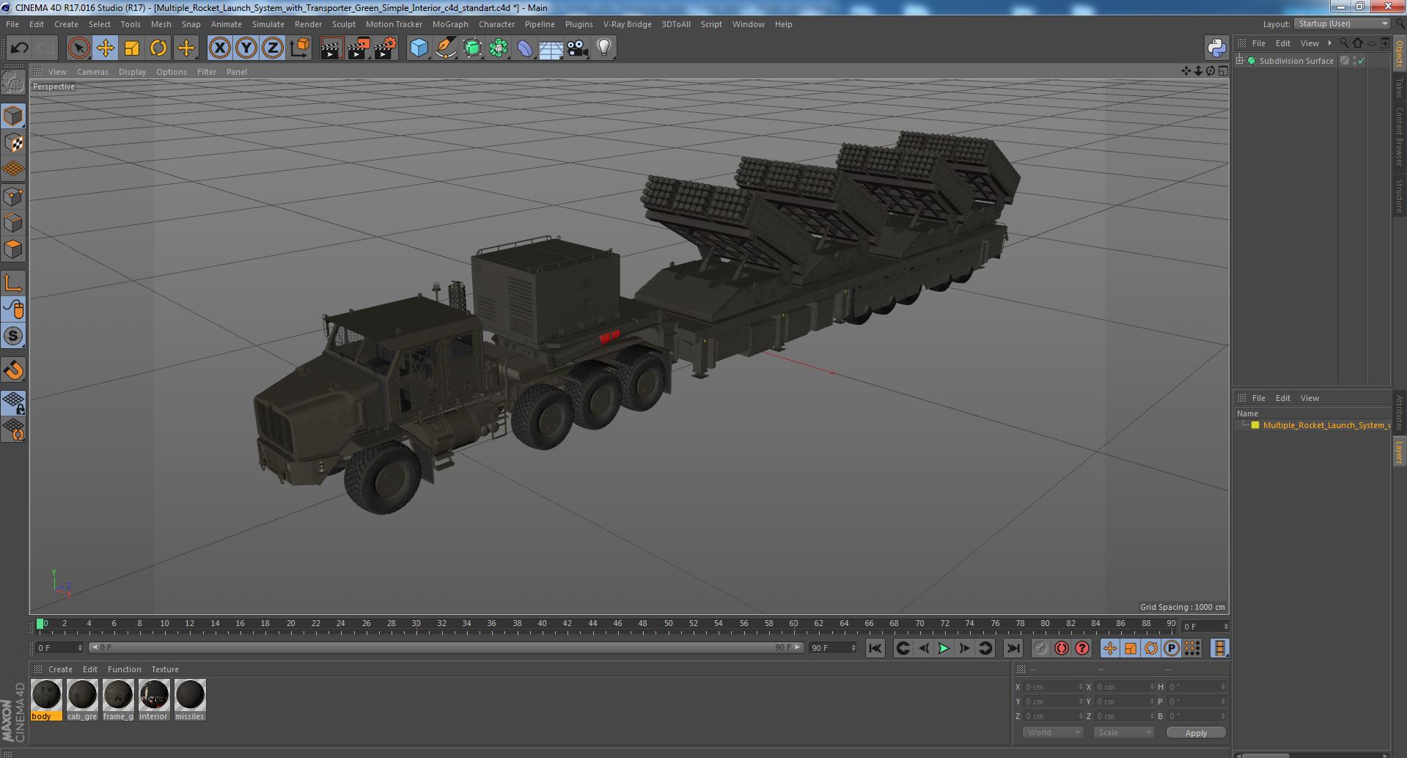Toggle the locked workplane icon
Viewport: 1407px width, 758px height.
click(13, 402)
